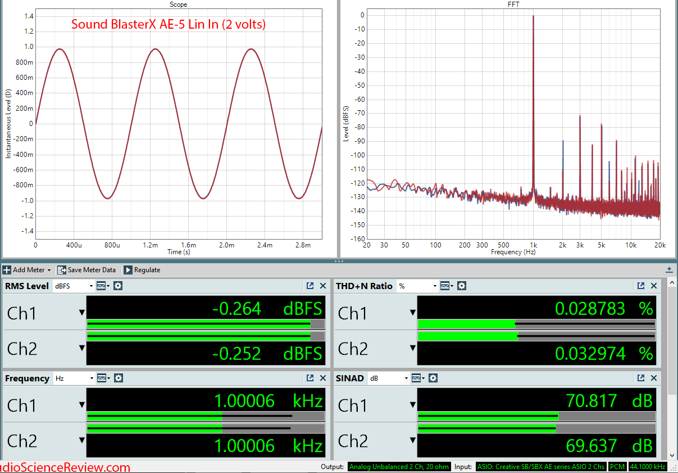
Task: Pop out the Frequency meter
Action: click(x=310, y=379)
